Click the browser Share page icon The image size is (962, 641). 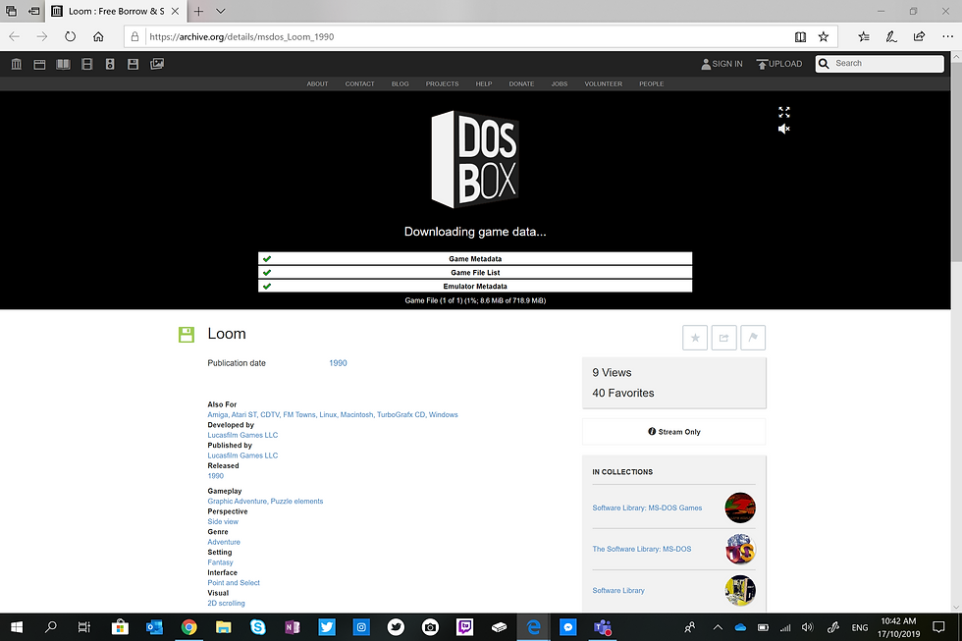pos(919,36)
